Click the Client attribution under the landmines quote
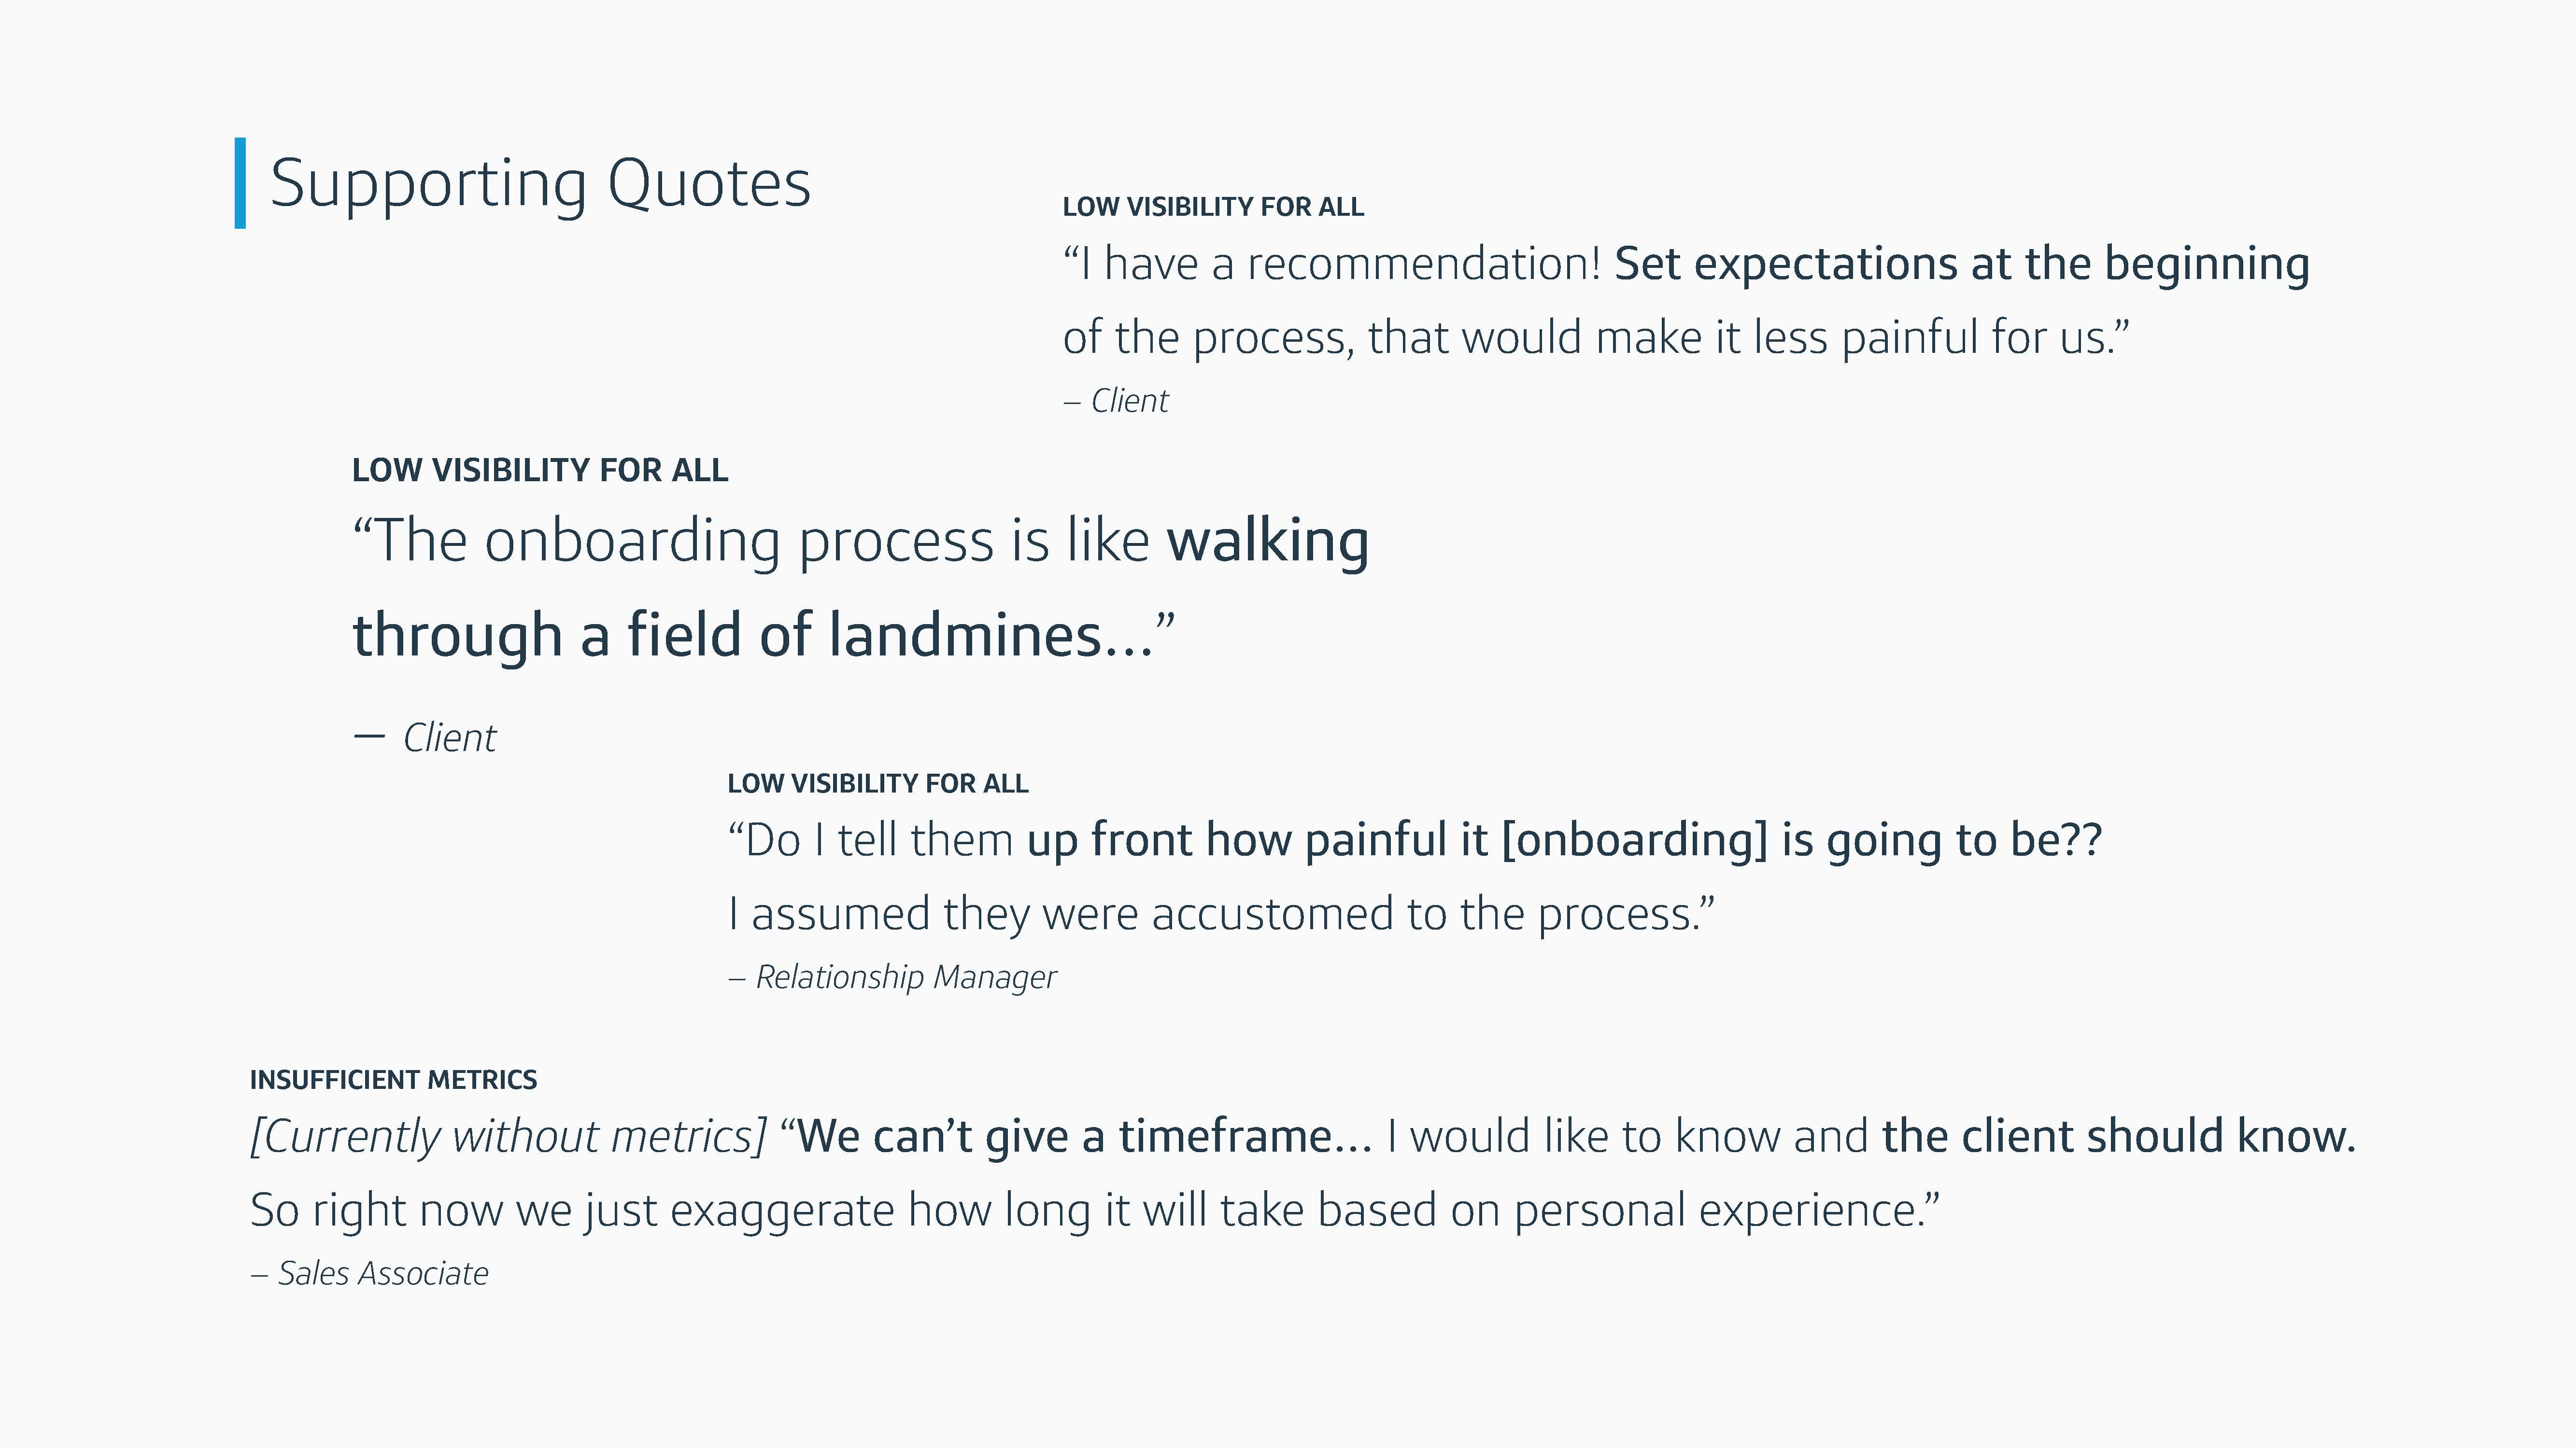This screenshot has width=2576, height=1448. coord(425,738)
